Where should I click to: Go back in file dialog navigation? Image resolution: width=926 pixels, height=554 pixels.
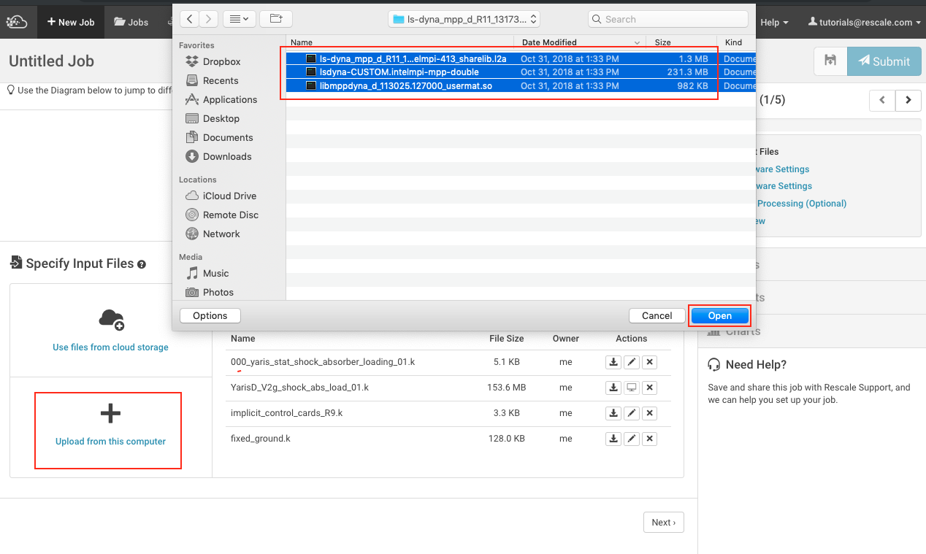pyautogui.click(x=190, y=19)
